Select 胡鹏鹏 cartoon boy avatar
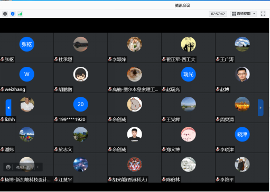Image resolution: width=270 pixels, height=192 pixels. coord(81,74)
